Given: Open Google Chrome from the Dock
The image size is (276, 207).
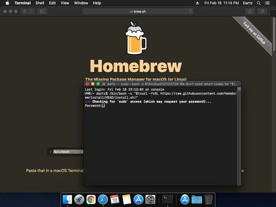Looking at the screenshot, I should [x=91, y=200].
